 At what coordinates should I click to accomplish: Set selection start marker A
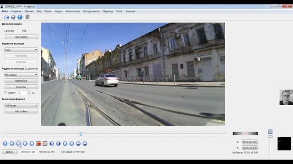click(x=38, y=143)
